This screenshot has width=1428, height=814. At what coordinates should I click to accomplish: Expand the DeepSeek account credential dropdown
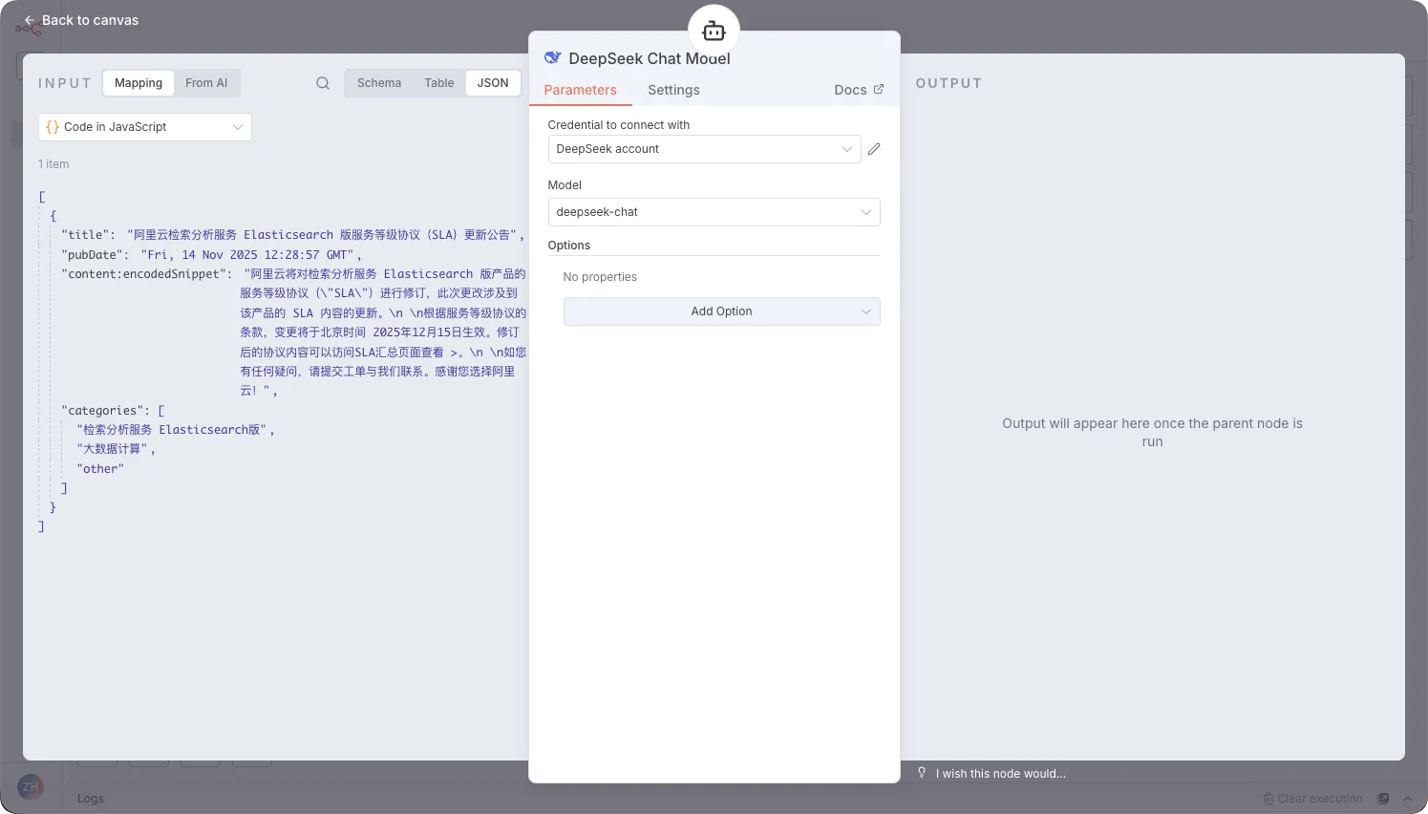(x=704, y=149)
